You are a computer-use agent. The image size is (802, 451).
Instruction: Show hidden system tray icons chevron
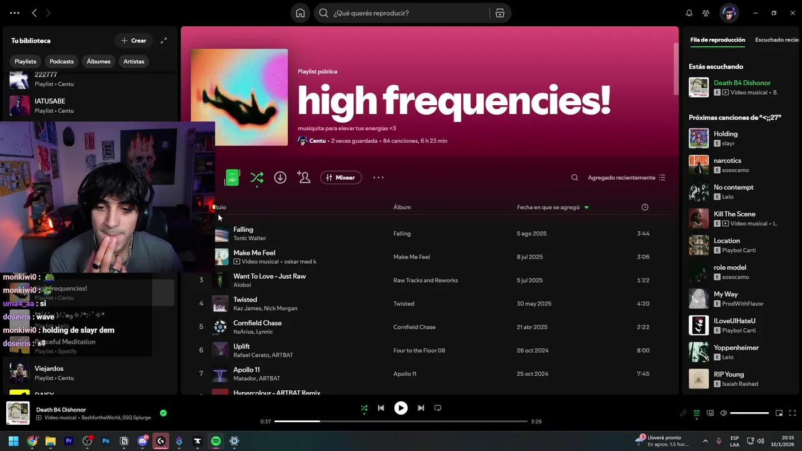click(x=705, y=441)
